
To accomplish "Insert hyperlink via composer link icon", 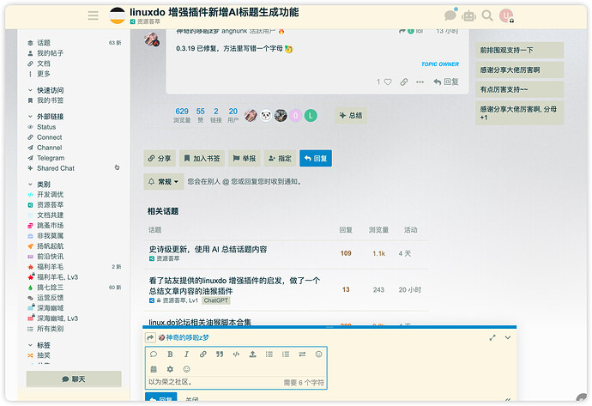I will (x=203, y=354).
